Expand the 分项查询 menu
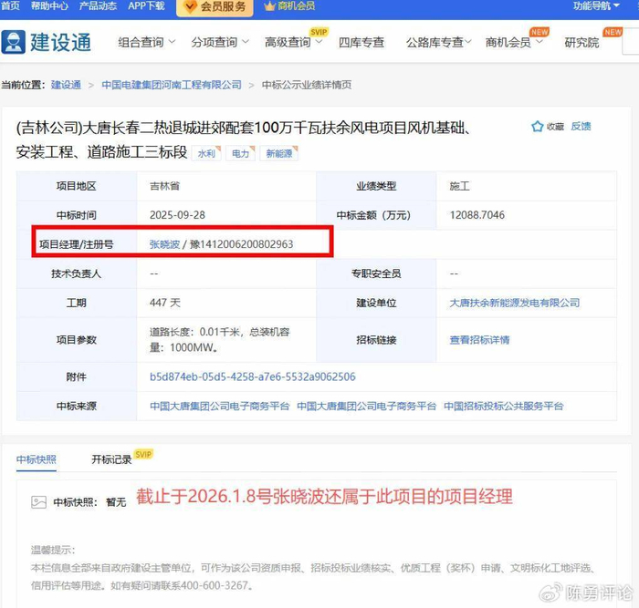Image resolution: width=639 pixels, height=608 pixels. [x=220, y=42]
